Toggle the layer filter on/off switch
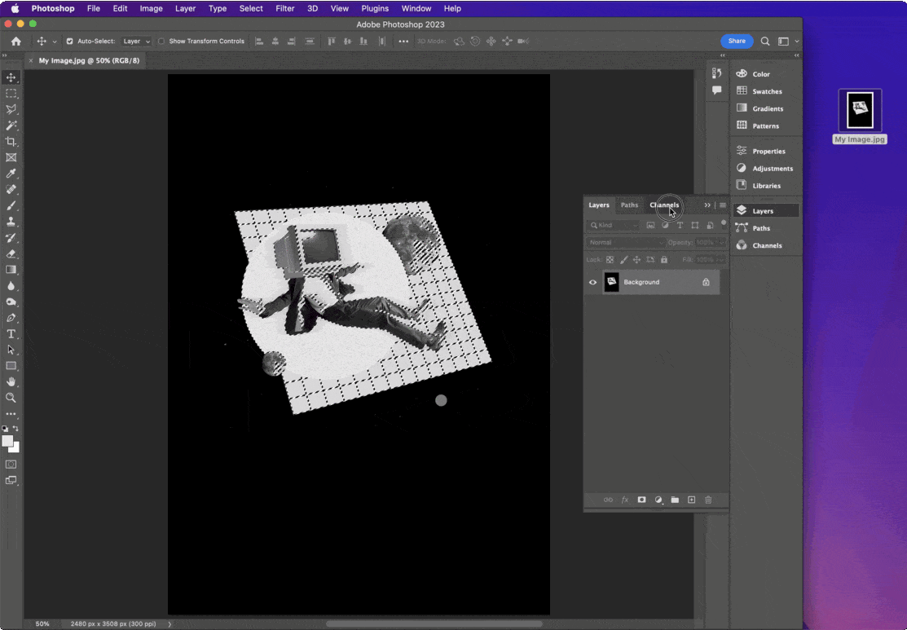 [x=723, y=224]
